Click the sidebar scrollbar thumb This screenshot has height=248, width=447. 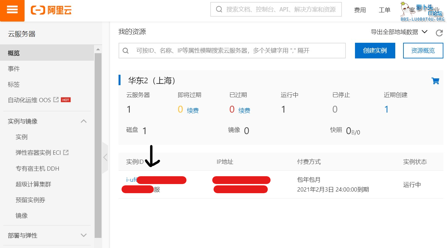98,145
